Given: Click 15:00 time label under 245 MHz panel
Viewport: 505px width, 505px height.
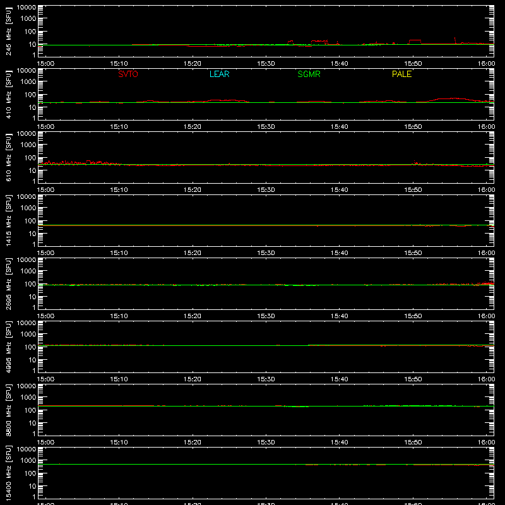Looking at the screenshot, I should tap(45, 64).
